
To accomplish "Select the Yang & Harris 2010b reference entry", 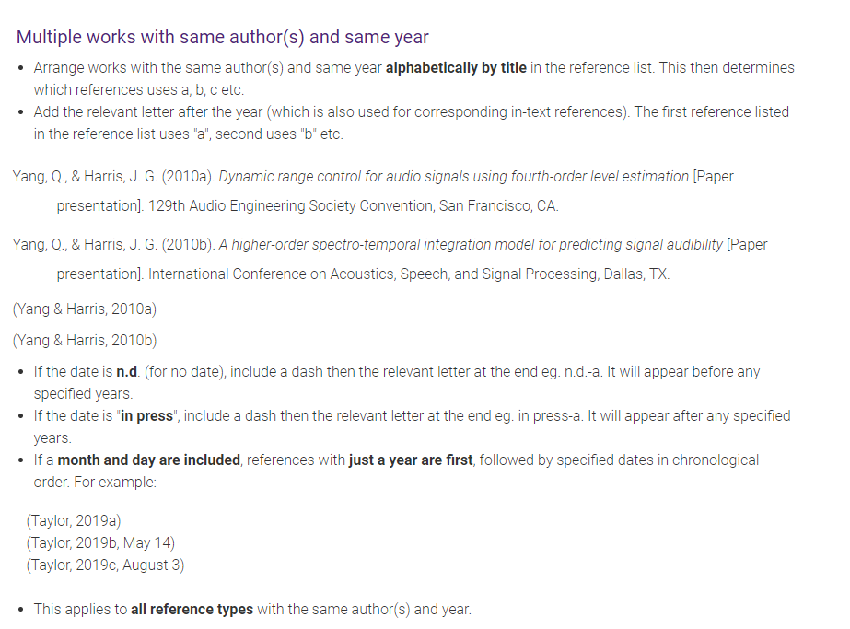I will [390, 259].
